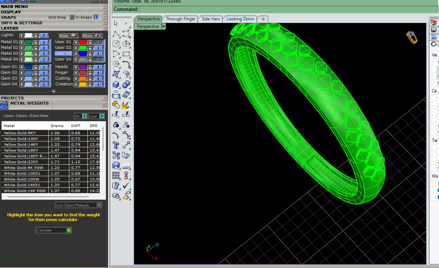Toggle Grid Snap on

[72, 17]
